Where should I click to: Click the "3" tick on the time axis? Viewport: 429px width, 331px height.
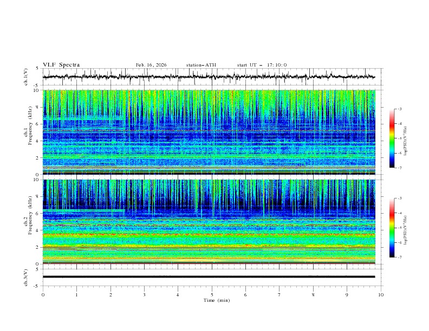pos(144,295)
